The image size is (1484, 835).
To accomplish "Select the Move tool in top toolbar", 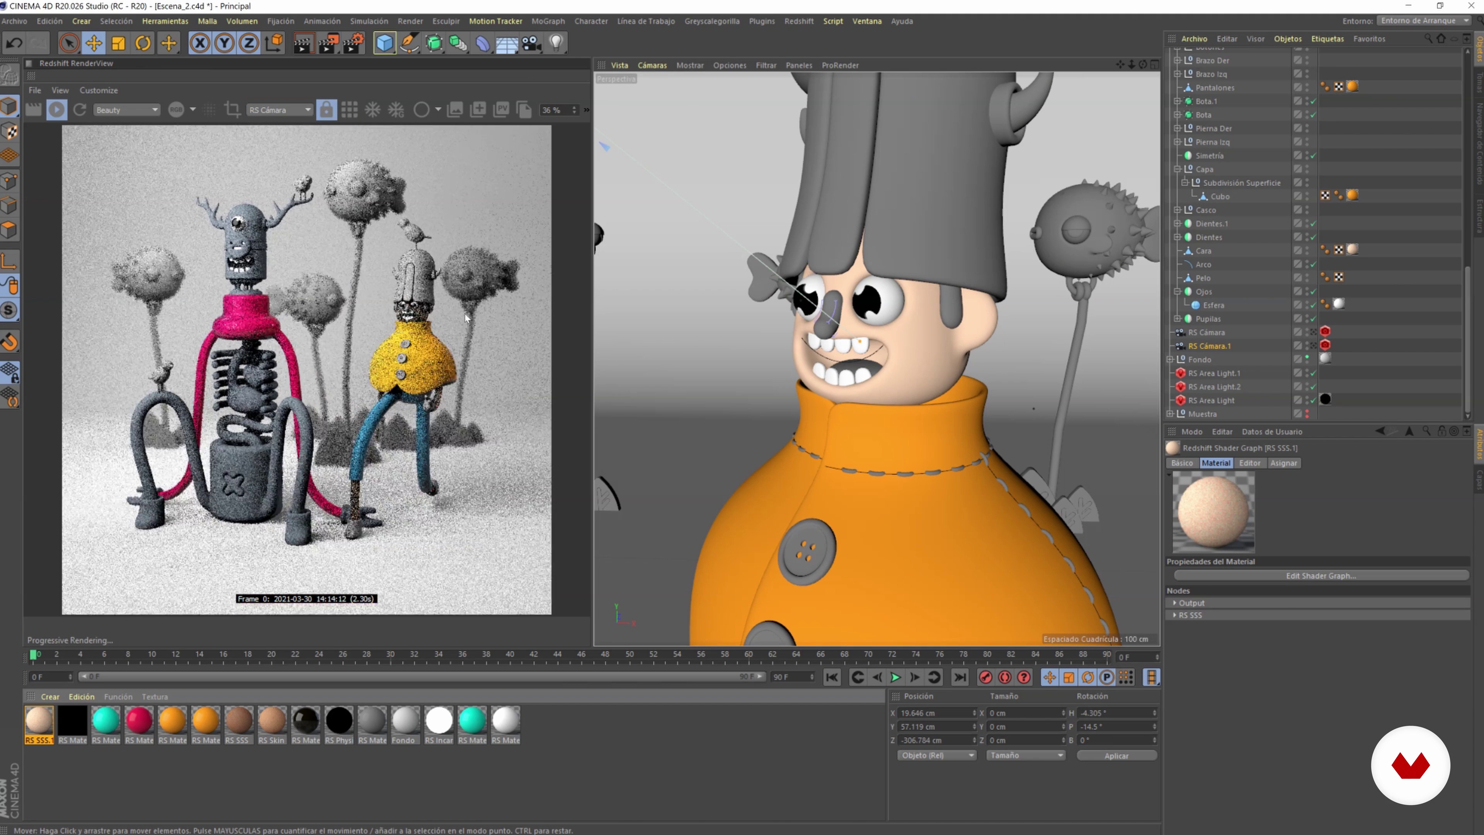I will point(93,43).
